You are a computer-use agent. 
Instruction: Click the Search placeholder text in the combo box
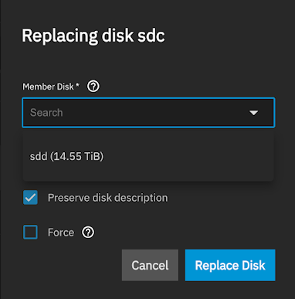(46, 113)
